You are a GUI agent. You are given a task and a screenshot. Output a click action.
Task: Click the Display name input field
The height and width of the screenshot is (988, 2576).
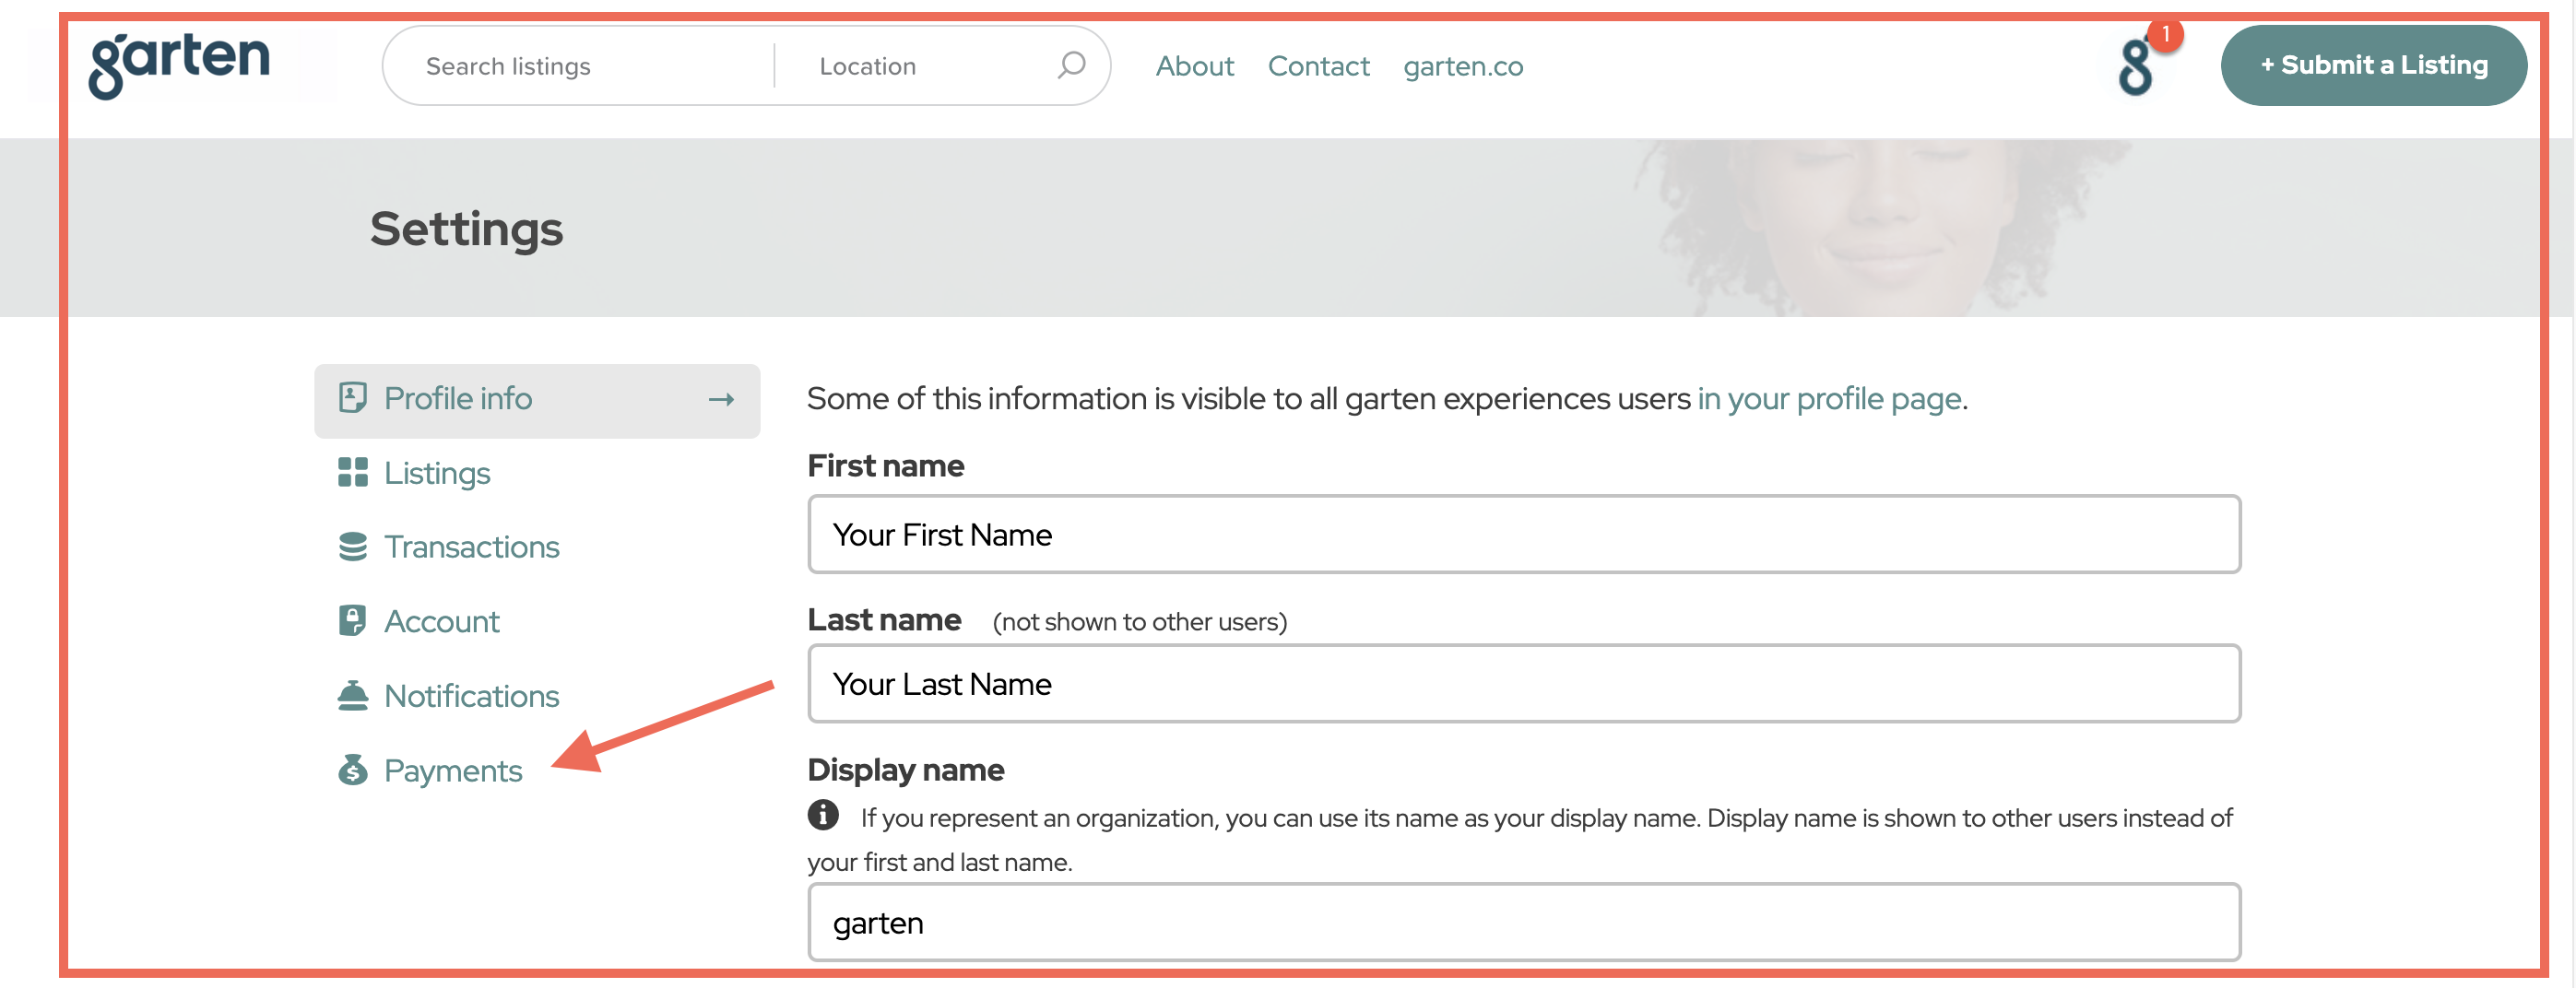click(x=1524, y=922)
